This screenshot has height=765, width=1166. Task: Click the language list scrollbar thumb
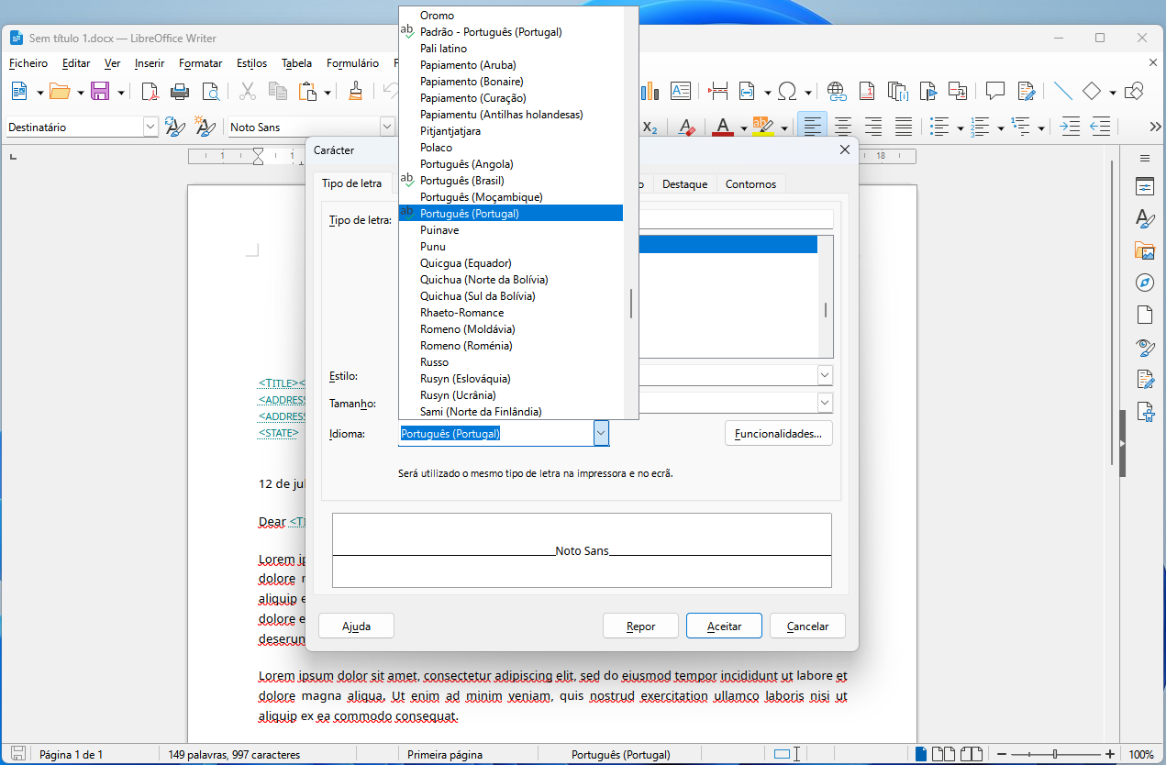pyautogui.click(x=630, y=304)
